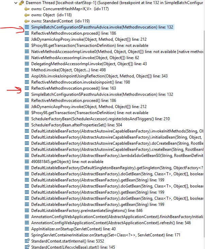Screen dimensions: 205x249
Task: Click frame icon beside DefaultListableBeanFactory.preInstantiateSingletons()
Action: click(x=27, y=210)
